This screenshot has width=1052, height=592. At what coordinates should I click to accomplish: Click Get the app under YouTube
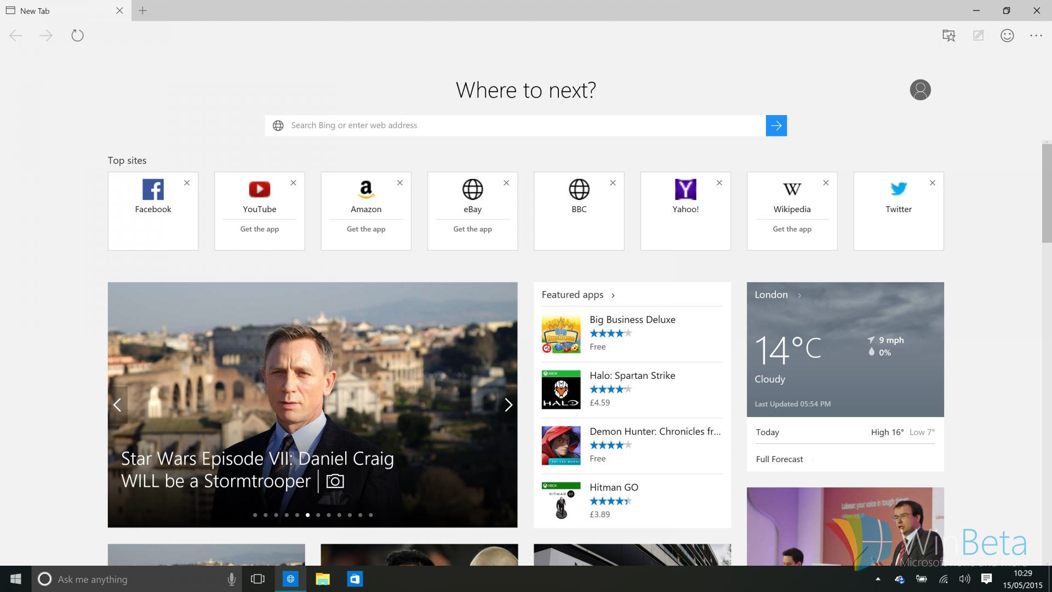(259, 229)
